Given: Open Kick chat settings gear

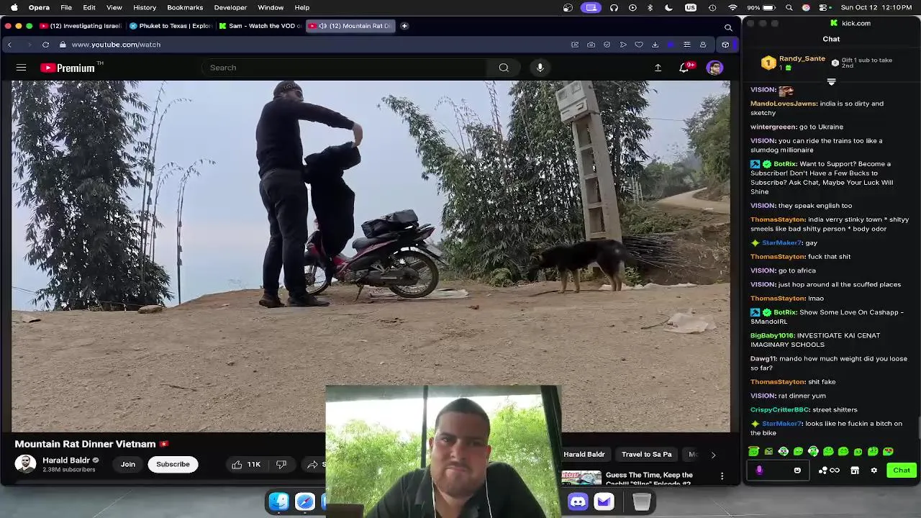Looking at the screenshot, I should point(874,471).
